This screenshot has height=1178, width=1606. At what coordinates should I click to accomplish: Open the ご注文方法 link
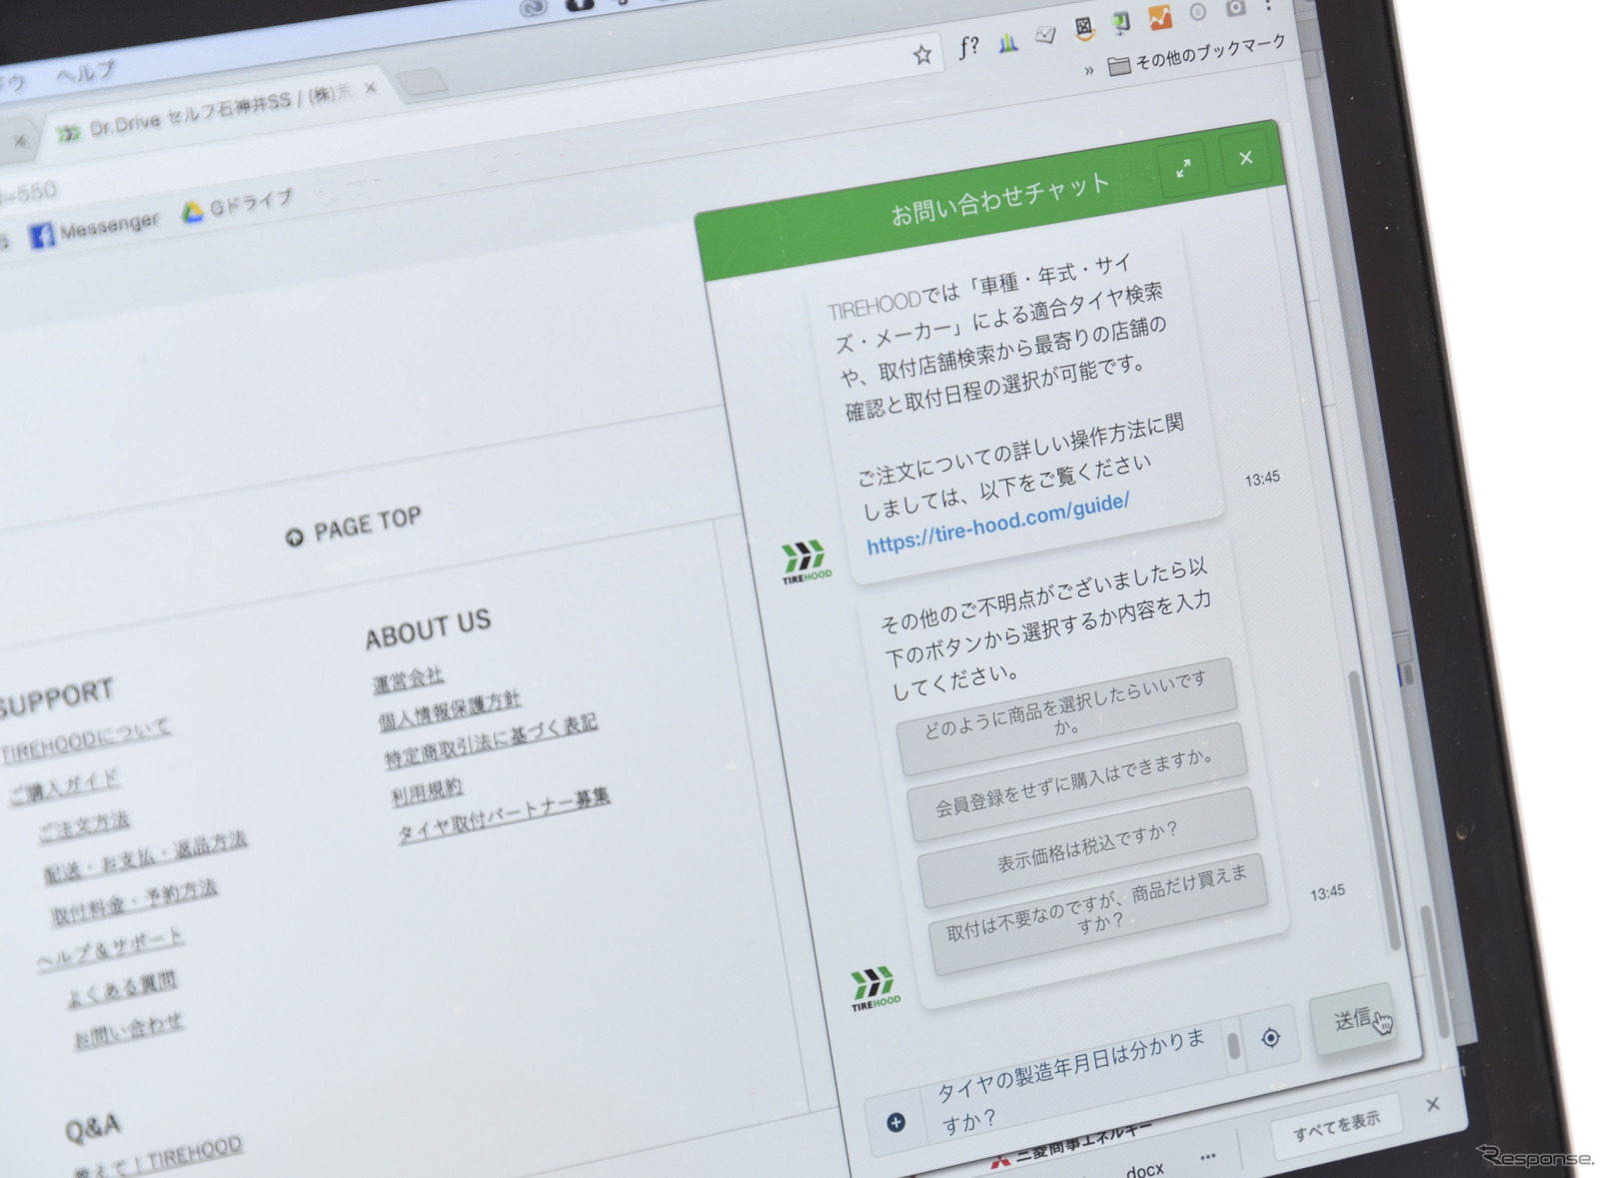pos(84,826)
